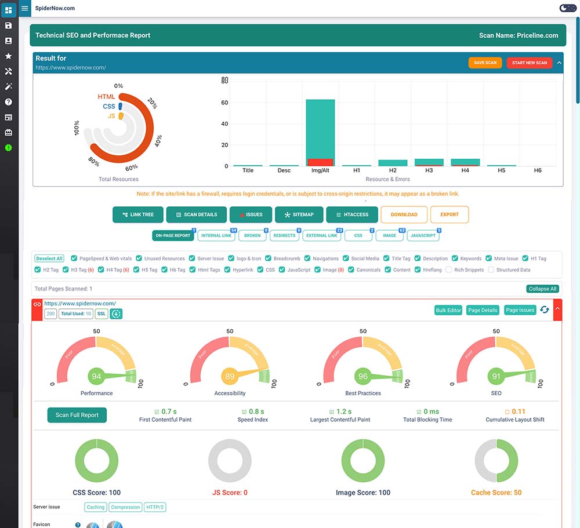Image resolution: width=580 pixels, height=528 pixels.
Task: Click the star favorites icon in sidebar
Action: point(9,56)
